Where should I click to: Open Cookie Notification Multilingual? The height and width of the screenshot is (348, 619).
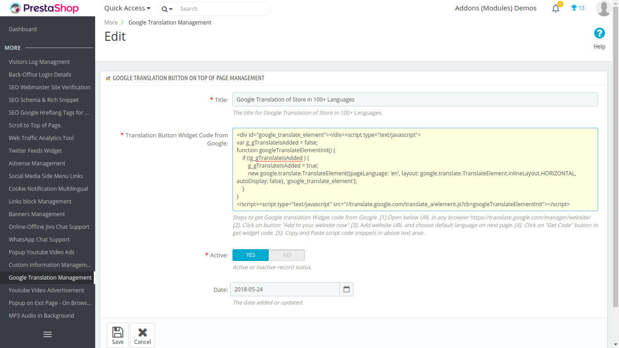48,188
